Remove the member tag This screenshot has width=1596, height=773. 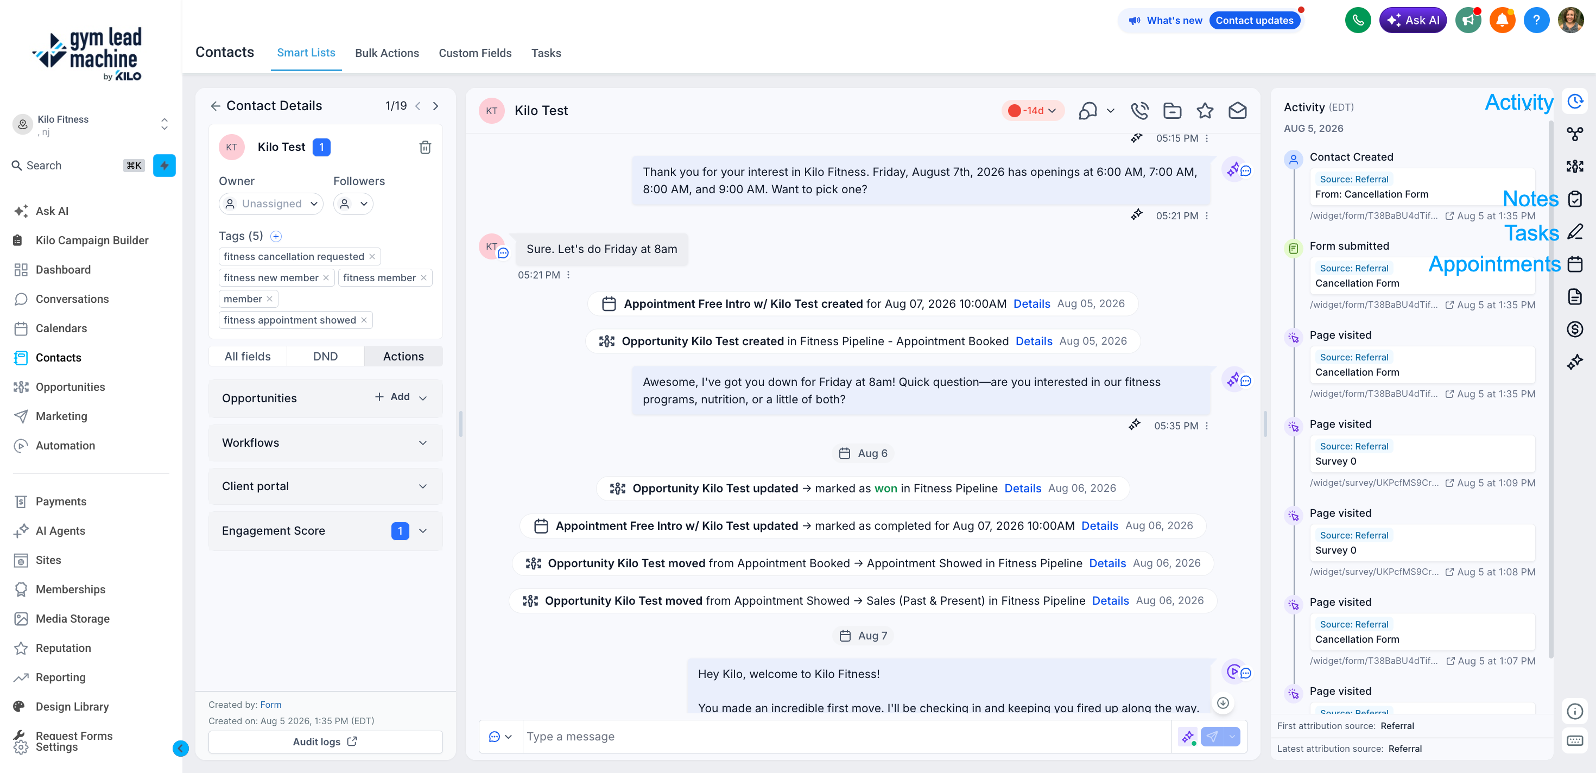pyautogui.click(x=269, y=299)
